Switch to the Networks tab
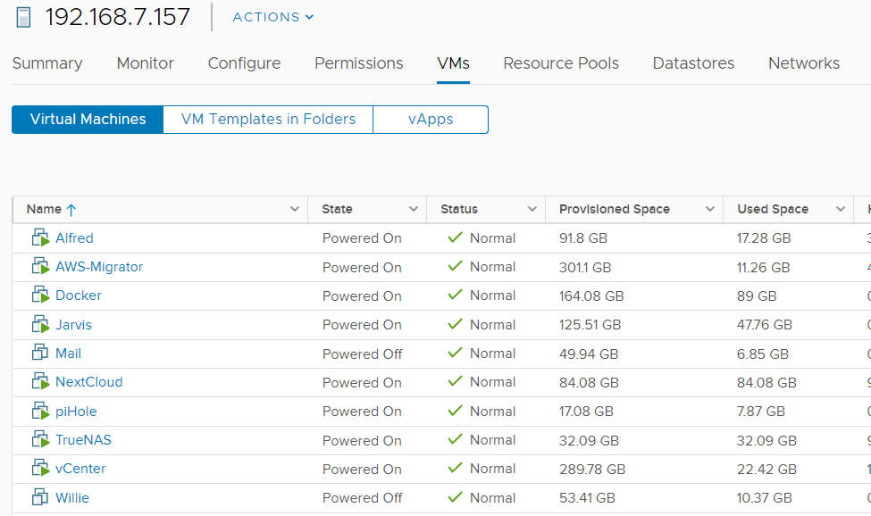871x516 pixels. (804, 63)
